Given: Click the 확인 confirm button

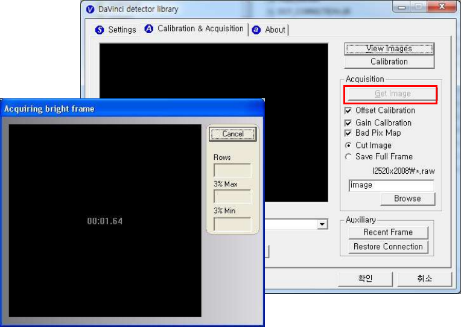Looking at the screenshot, I should [x=365, y=279].
